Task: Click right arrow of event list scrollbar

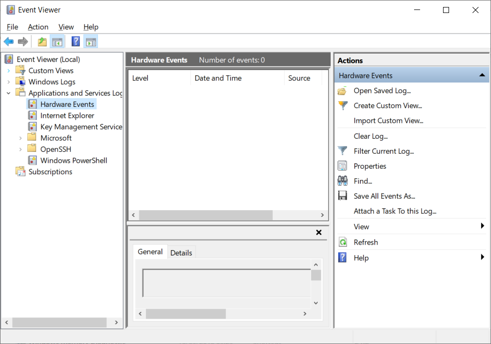Action: tap(322, 215)
